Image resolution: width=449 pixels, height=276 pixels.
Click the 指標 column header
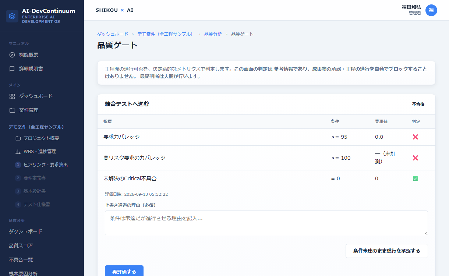[x=107, y=121]
